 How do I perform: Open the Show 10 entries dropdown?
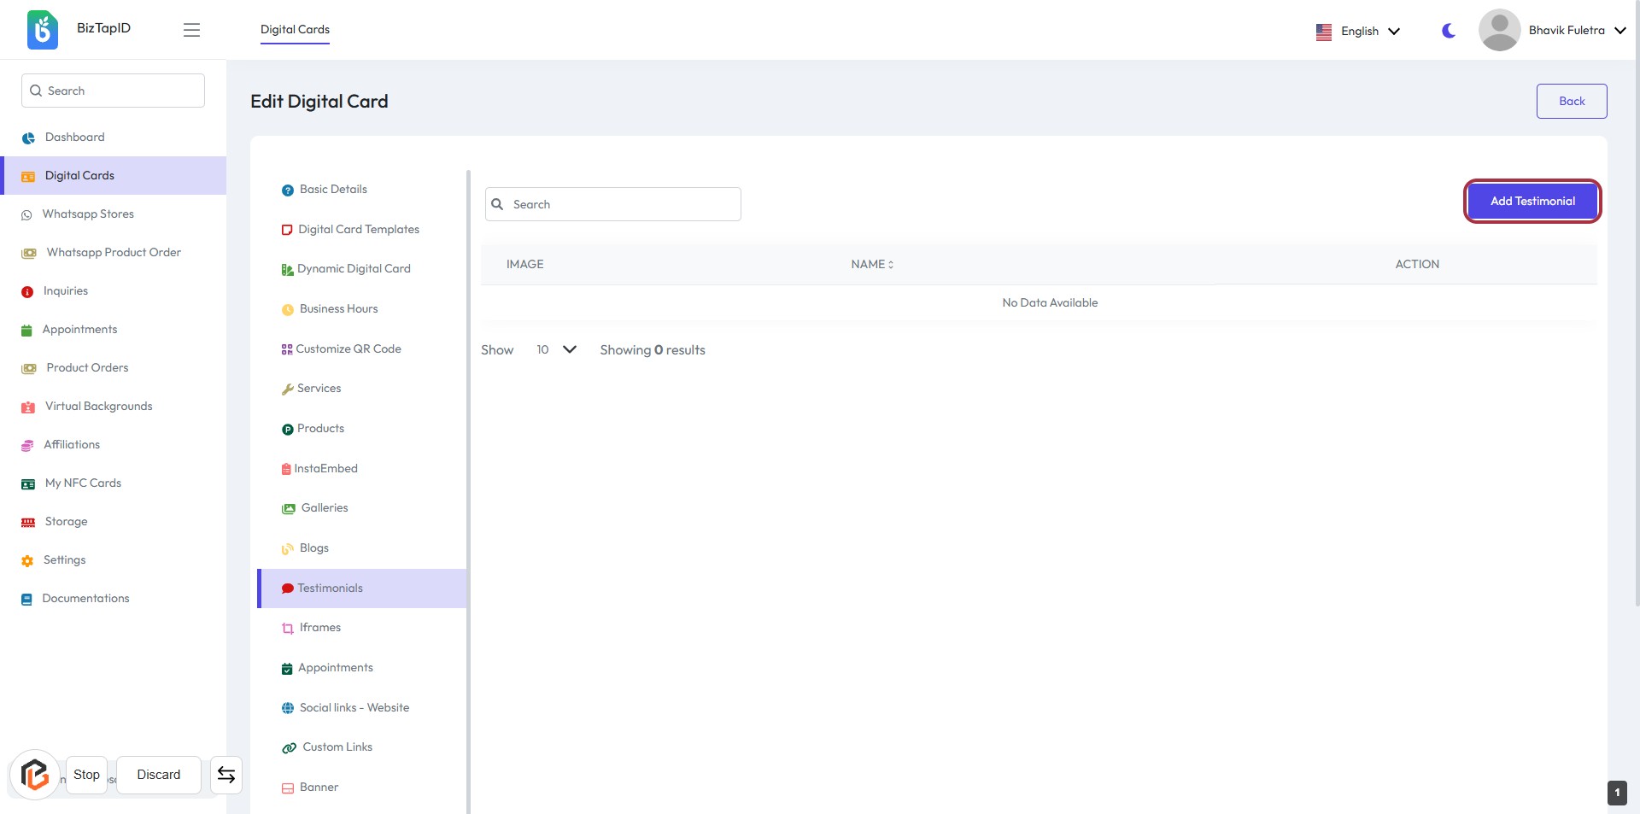[556, 350]
